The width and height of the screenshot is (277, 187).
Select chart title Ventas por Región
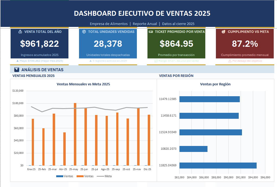click(x=215, y=84)
